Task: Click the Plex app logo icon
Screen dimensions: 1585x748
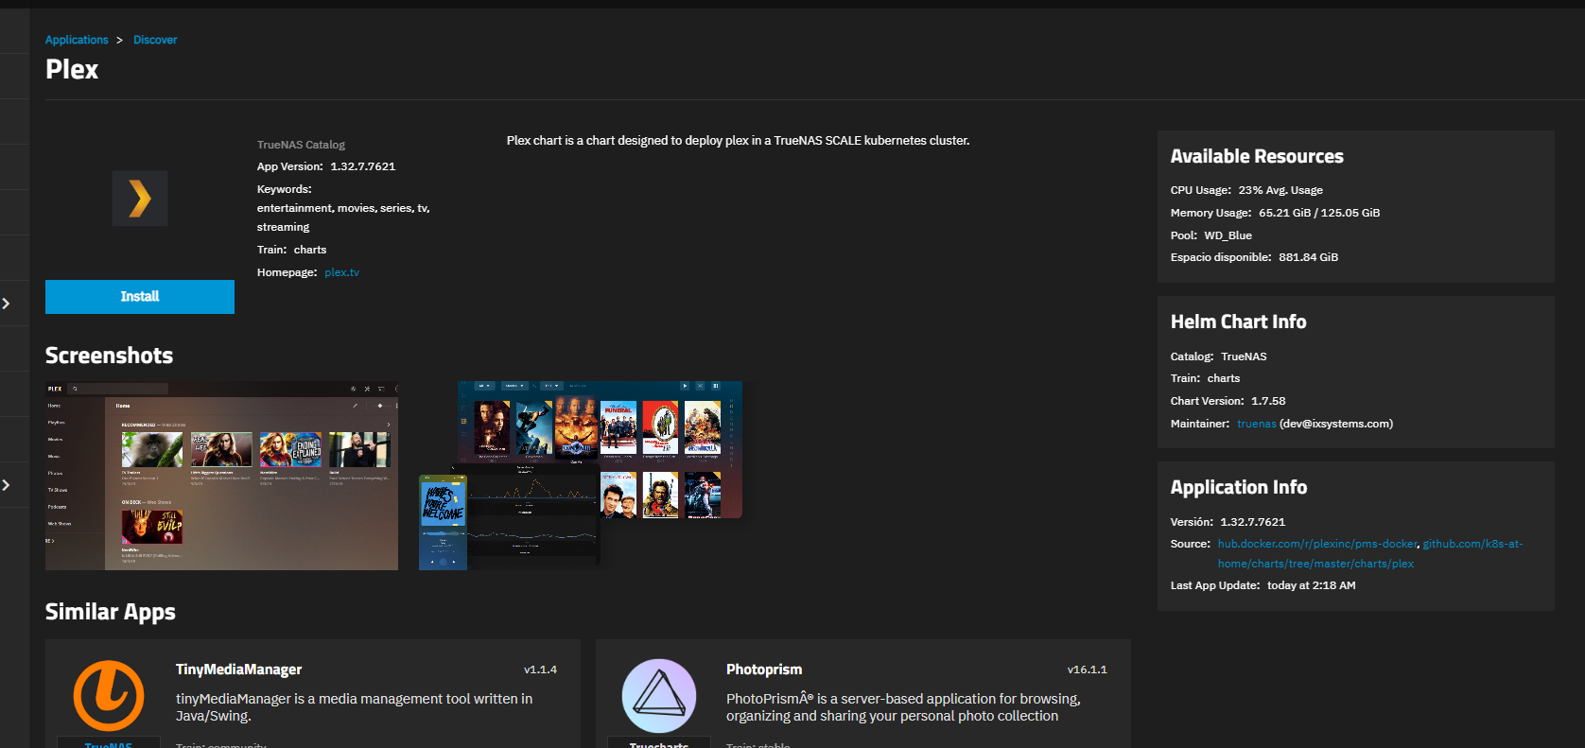Action: point(140,199)
